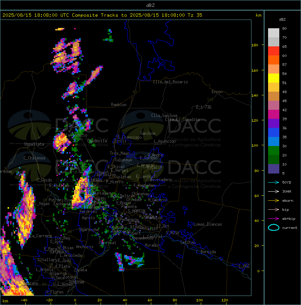301x305 pixels.
Task: Click the -20 km x-axis label
Action: (49, 300)
